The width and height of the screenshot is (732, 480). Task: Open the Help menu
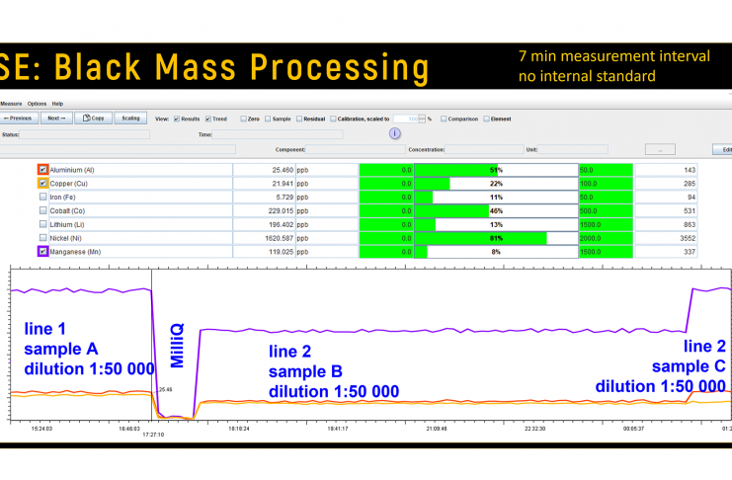(57, 104)
